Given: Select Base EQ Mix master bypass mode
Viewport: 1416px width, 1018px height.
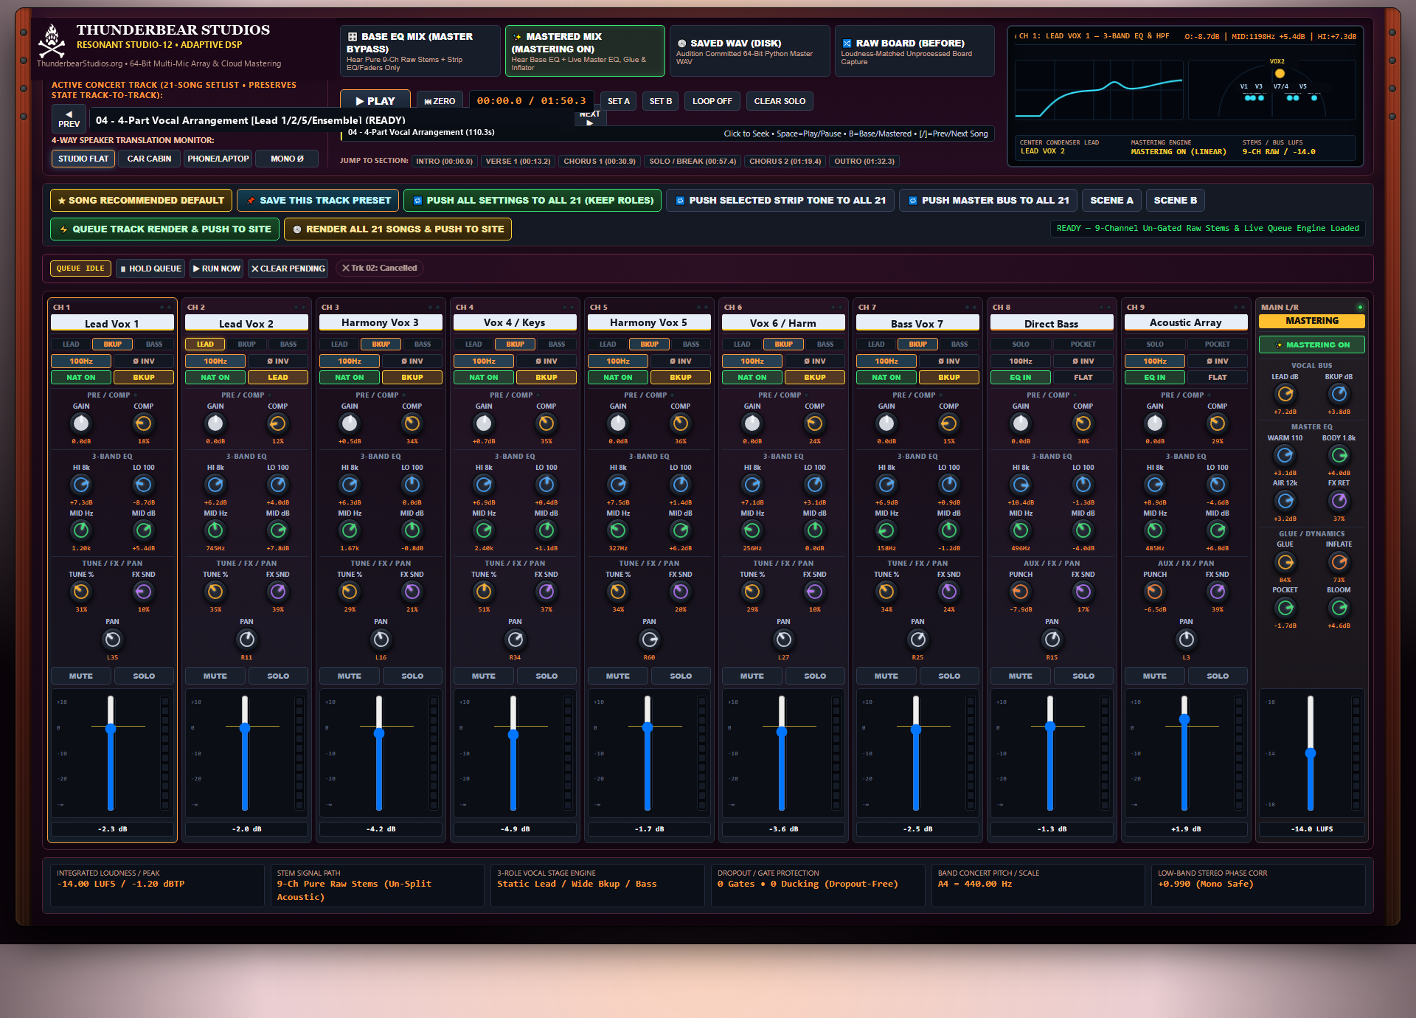Looking at the screenshot, I should 420,51.
